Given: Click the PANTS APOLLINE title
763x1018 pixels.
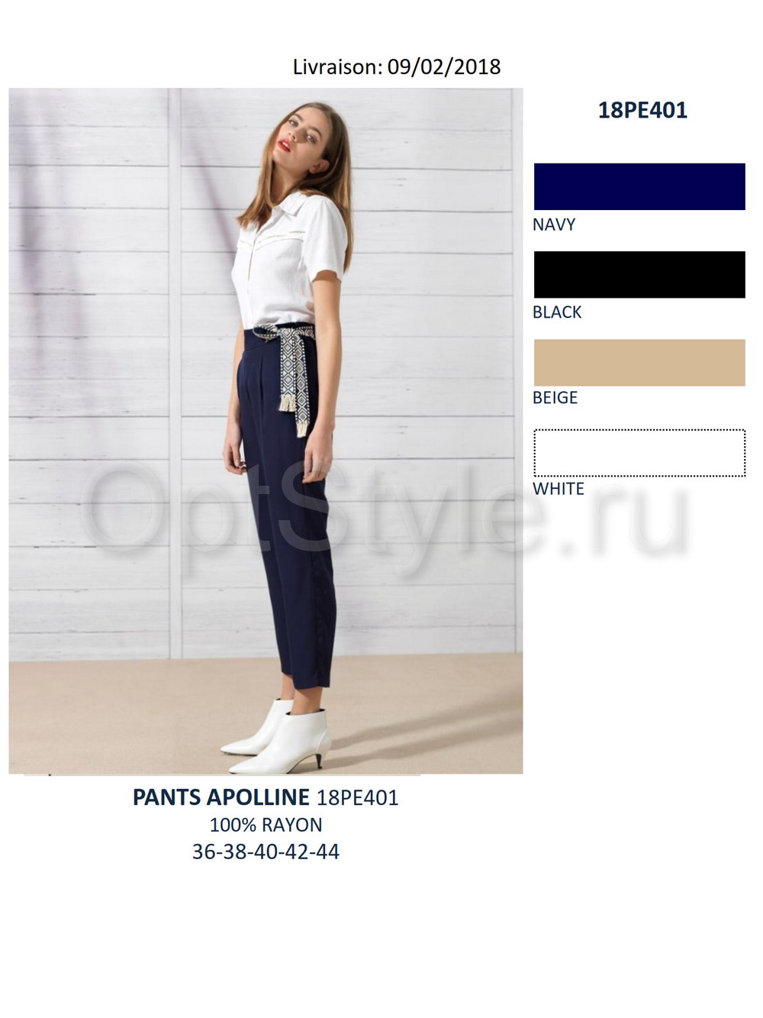Looking at the screenshot, I should [221, 797].
